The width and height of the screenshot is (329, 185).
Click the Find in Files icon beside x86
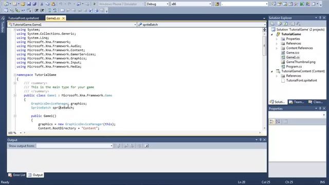[x=217, y=4]
